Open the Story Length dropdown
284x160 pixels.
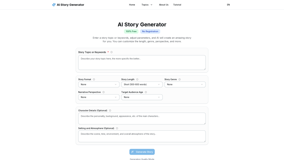pos(142,84)
